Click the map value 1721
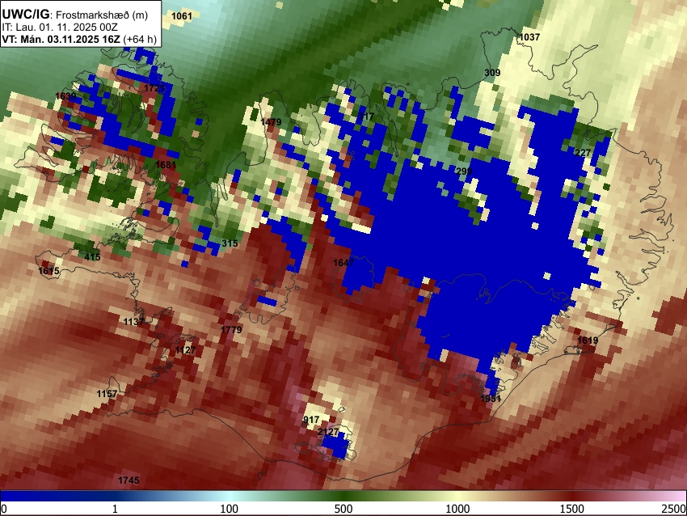687x516 pixels. pos(154,88)
